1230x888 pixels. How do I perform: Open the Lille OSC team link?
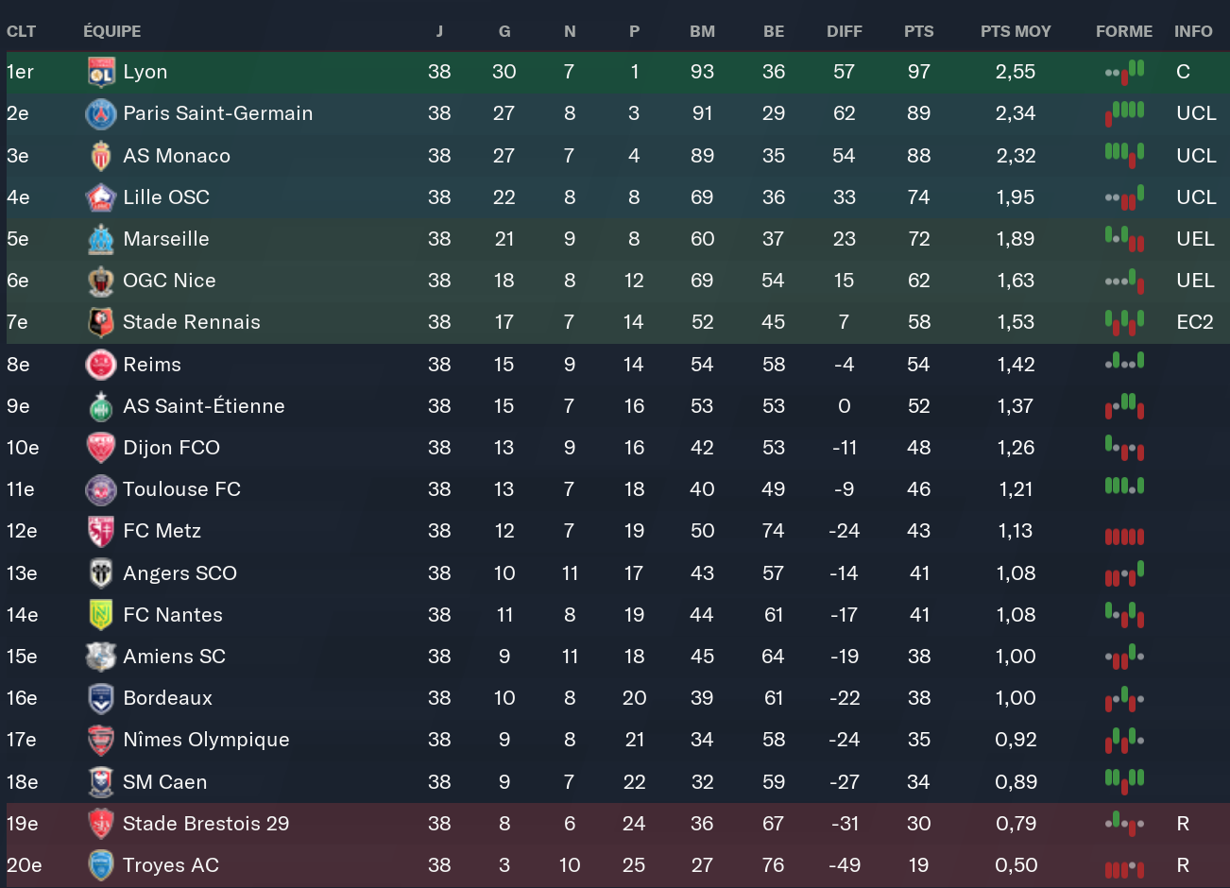pos(166,197)
